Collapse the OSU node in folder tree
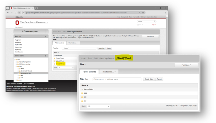The image size is (216, 123). pos(16,67)
